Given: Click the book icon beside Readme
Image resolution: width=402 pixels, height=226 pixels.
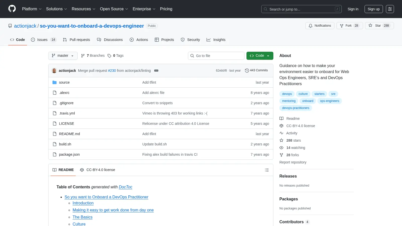Looking at the screenshot, I should (281, 119).
